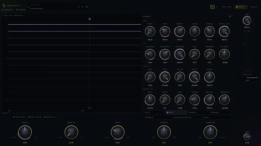The height and width of the screenshot is (146, 261).
Task: Click the Duck knob
Action: pos(180,100)
